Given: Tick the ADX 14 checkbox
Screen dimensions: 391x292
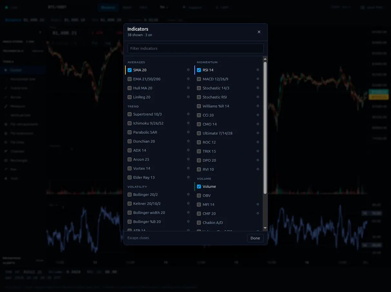Looking at the screenshot, I should (130, 150).
